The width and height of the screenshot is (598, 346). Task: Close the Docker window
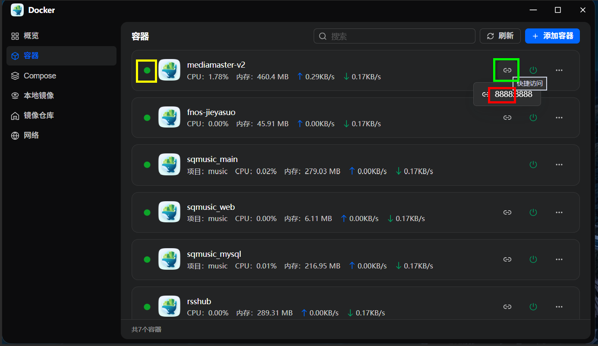click(582, 10)
